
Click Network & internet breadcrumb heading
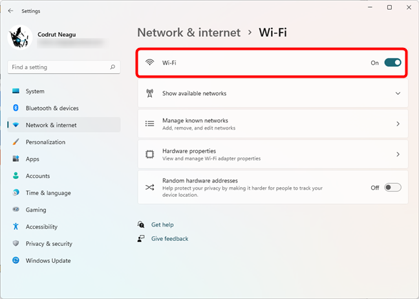[x=189, y=32]
